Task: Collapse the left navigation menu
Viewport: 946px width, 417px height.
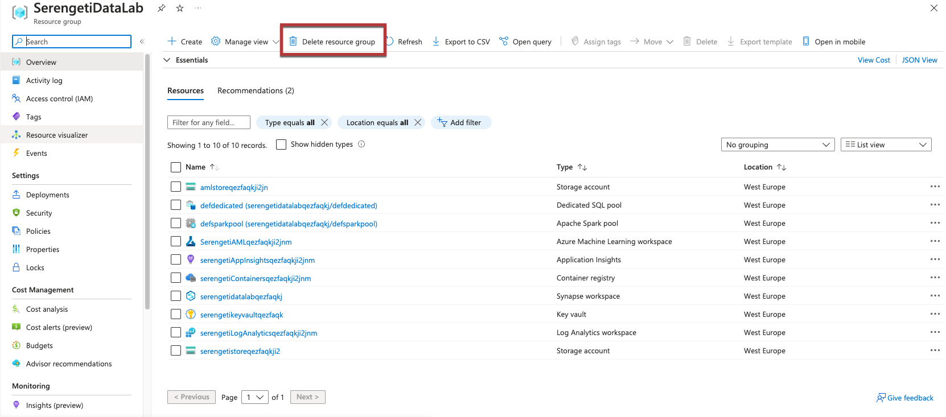Action: 142,42
